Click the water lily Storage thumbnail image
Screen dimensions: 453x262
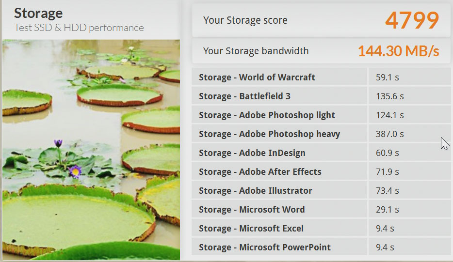91,150
